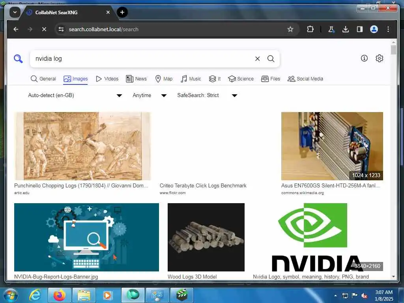Open browser extensions puzzle icon

pos(310,29)
